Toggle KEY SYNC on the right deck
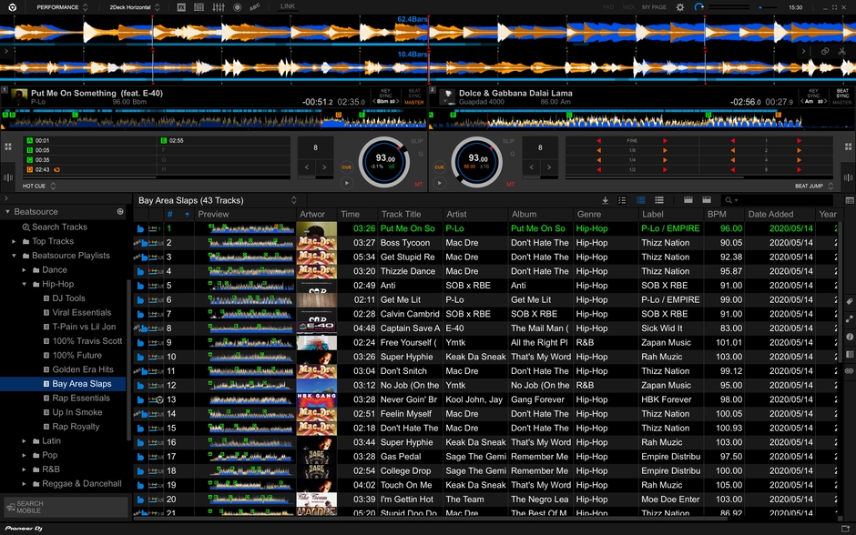The height and width of the screenshot is (535, 856). point(814,93)
